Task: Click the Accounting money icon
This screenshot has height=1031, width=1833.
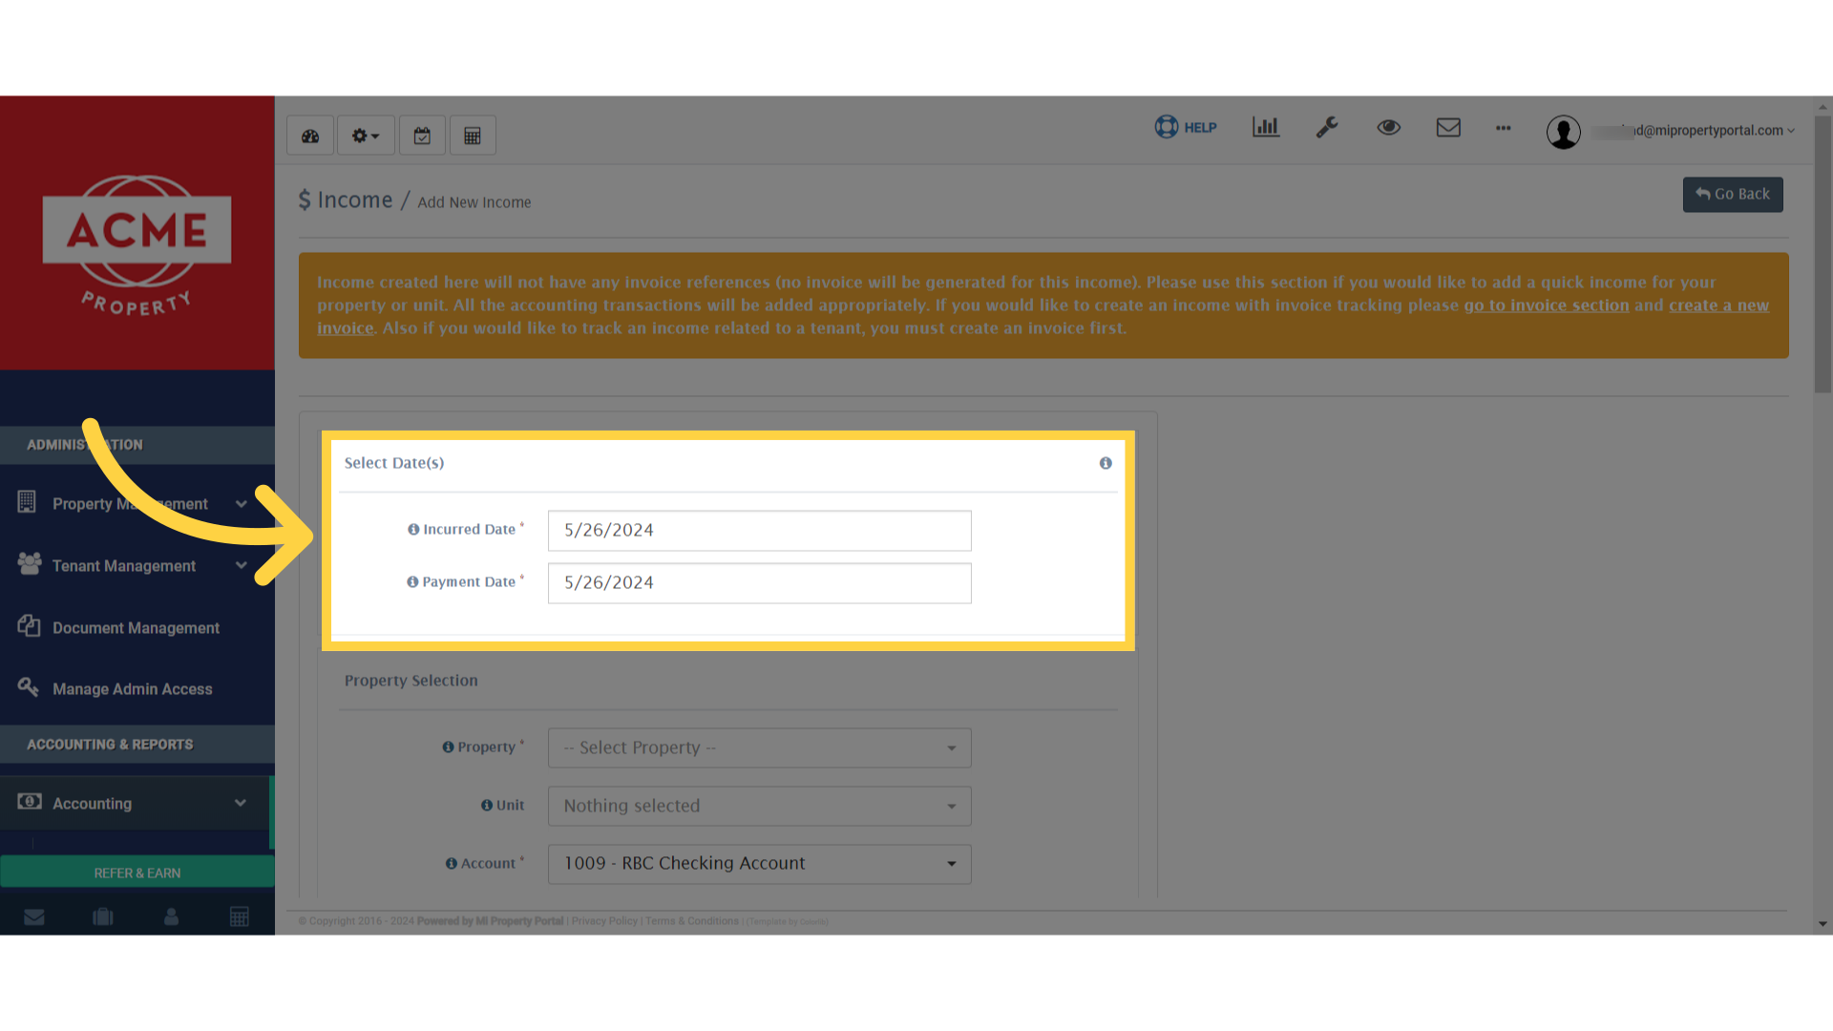Action: [x=30, y=801]
